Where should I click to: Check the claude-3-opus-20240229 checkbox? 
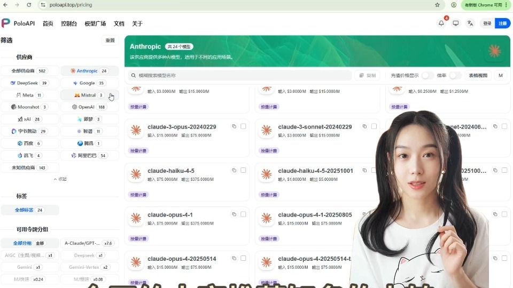(243, 126)
